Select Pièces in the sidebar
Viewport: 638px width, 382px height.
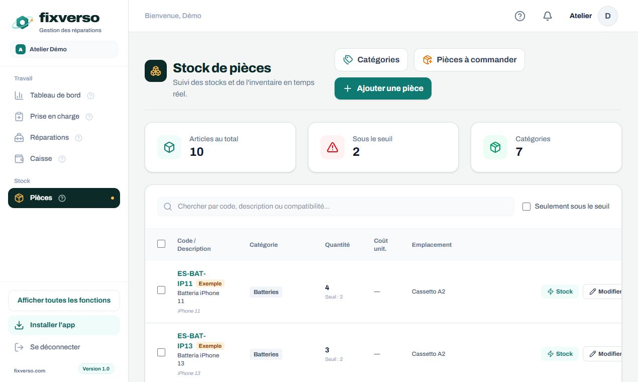click(x=64, y=198)
